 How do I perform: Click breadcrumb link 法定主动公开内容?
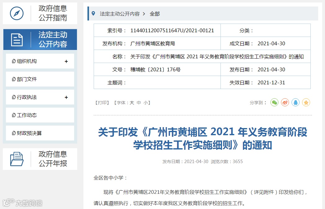(x=120, y=14)
